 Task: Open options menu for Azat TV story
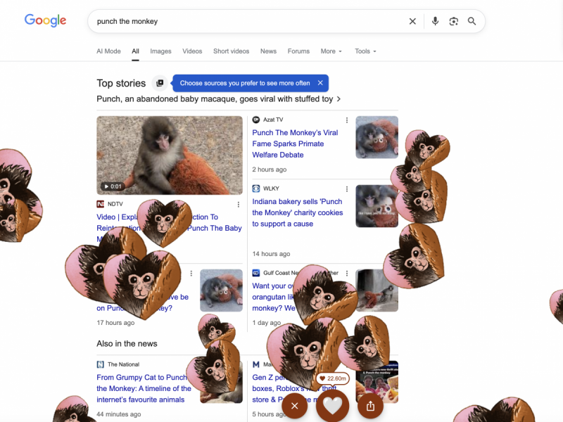click(347, 120)
